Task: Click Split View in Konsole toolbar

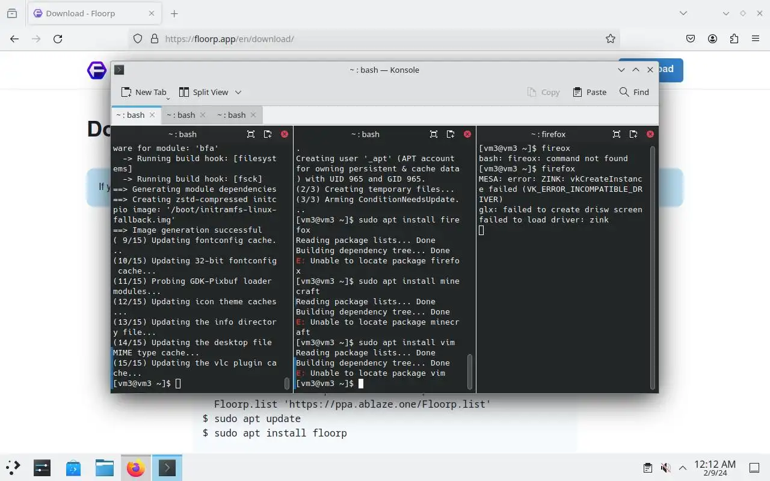Action: [203, 92]
